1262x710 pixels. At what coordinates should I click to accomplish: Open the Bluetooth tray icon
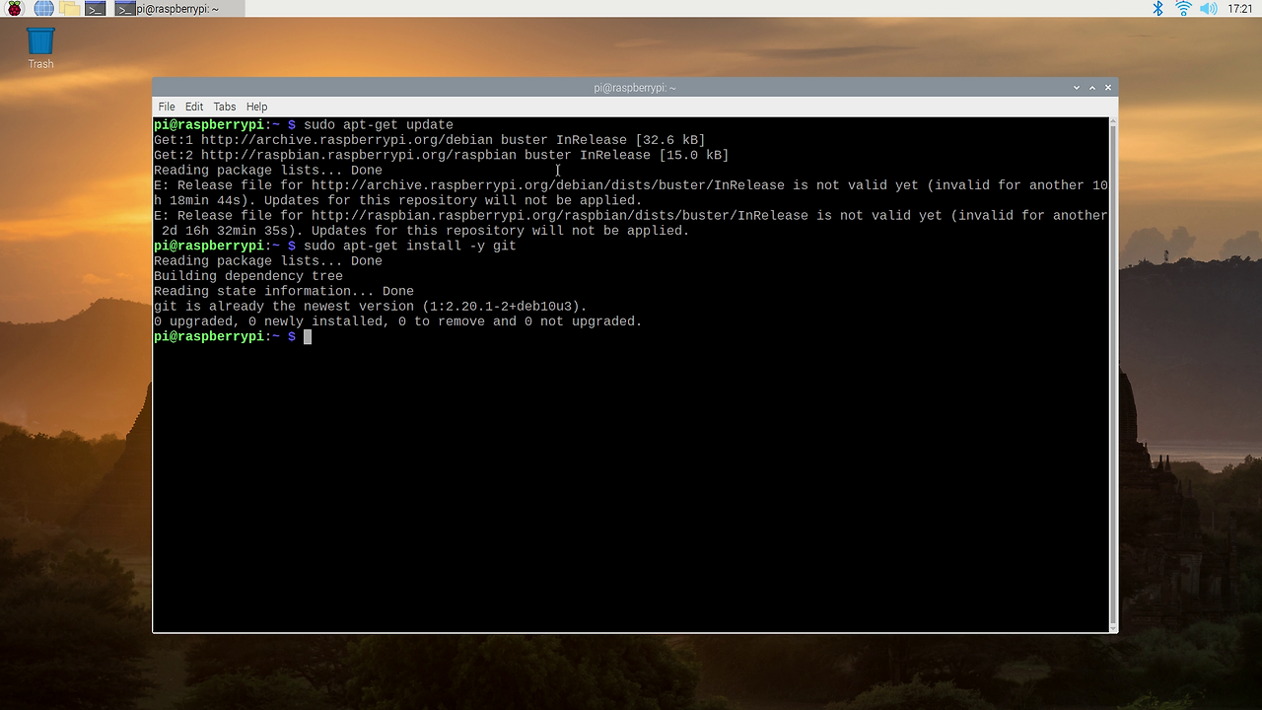1158,9
